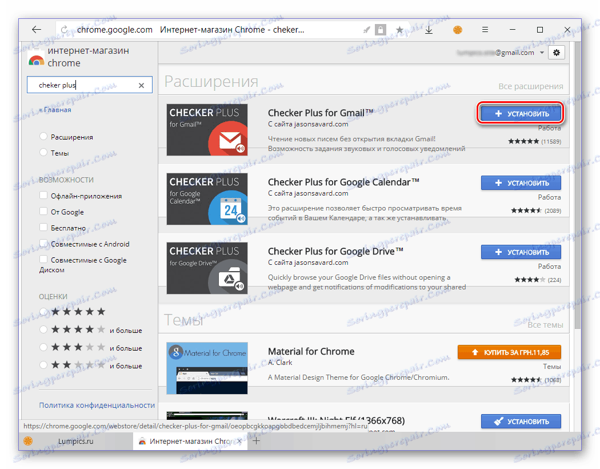
Task: Go to « Главная link
Action: point(55,110)
